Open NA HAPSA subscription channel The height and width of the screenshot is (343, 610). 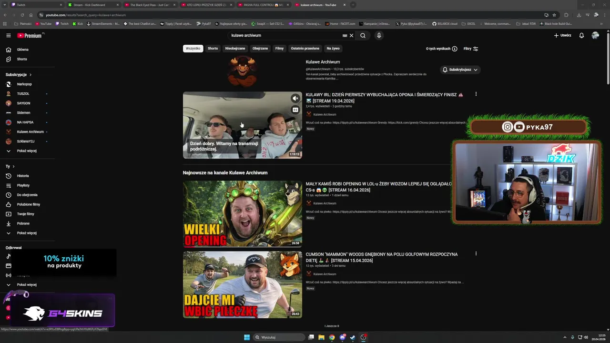click(25, 122)
